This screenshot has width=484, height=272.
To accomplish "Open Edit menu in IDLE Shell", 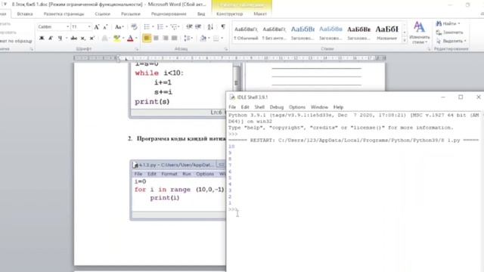I will 245,107.
